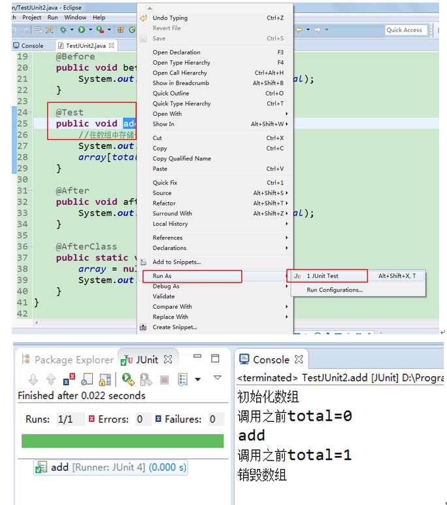Toggle Scroll Lock in JUnit view
Image resolution: width=447 pixels, height=505 pixels.
[105, 379]
